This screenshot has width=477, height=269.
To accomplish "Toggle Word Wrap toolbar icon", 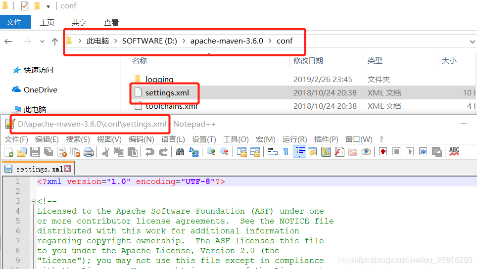I will click(x=272, y=152).
